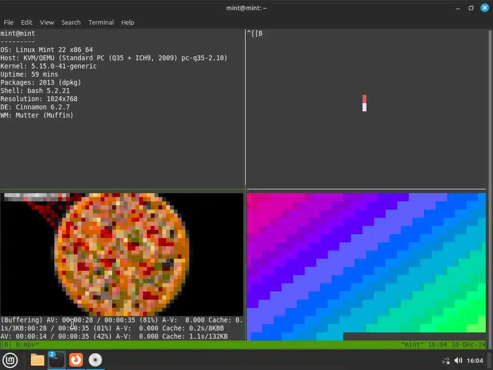Click the 'OS: Linux Mint 22 x86_64' line
Viewport: 493px width, 370px height.
point(47,50)
